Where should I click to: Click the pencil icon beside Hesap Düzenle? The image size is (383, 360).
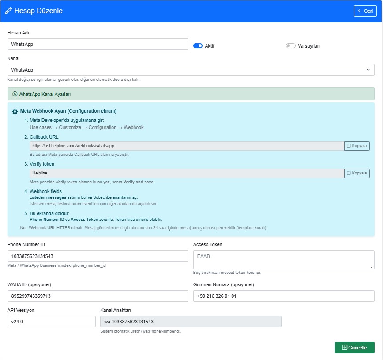click(x=8, y=11)
